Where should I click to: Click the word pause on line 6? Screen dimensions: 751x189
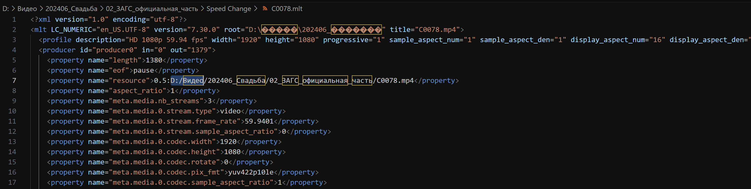pyautogui.click(x=143, y=71)
